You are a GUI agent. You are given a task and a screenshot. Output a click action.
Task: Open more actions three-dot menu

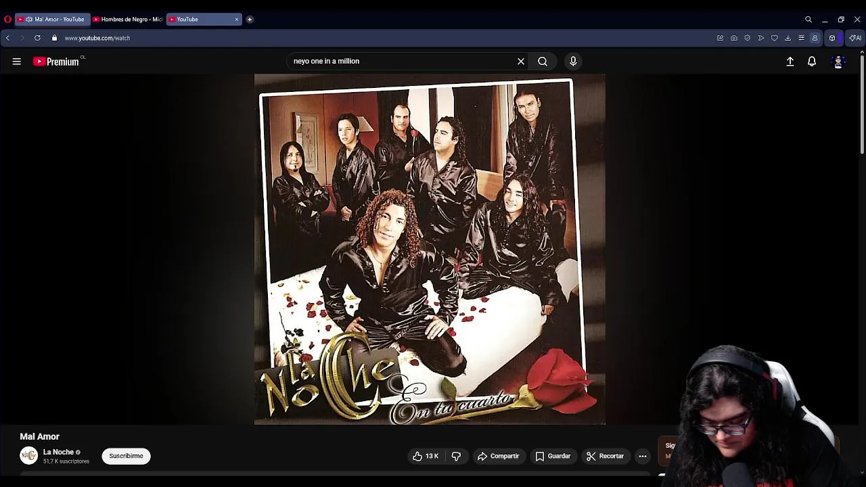[x=643, y=456]
